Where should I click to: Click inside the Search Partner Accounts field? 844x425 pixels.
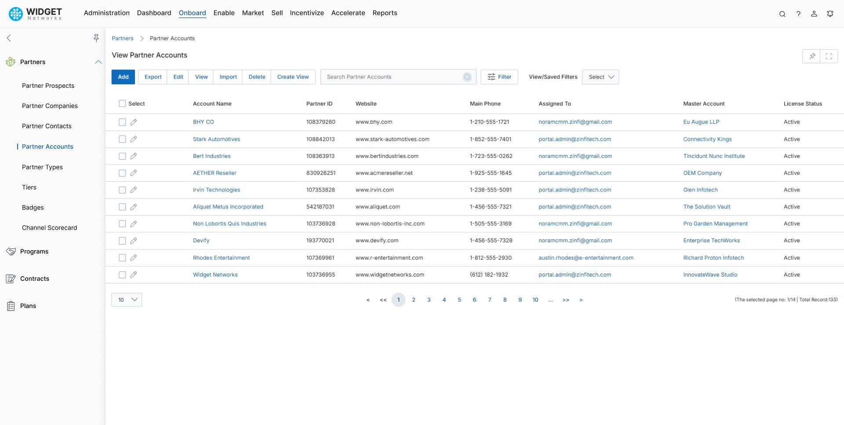[x=391, y=77]
